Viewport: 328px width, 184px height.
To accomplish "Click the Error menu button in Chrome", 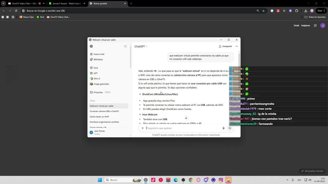I will 321,11.
